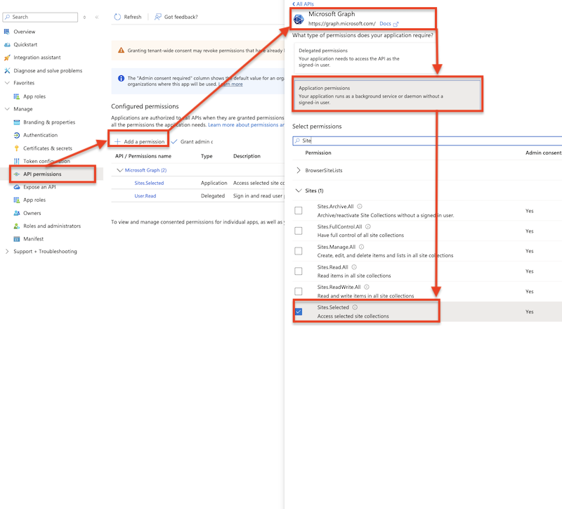Check the Sites.FullControl.All permission checkbox
This screenshot has width=562, height=509.
298,231
